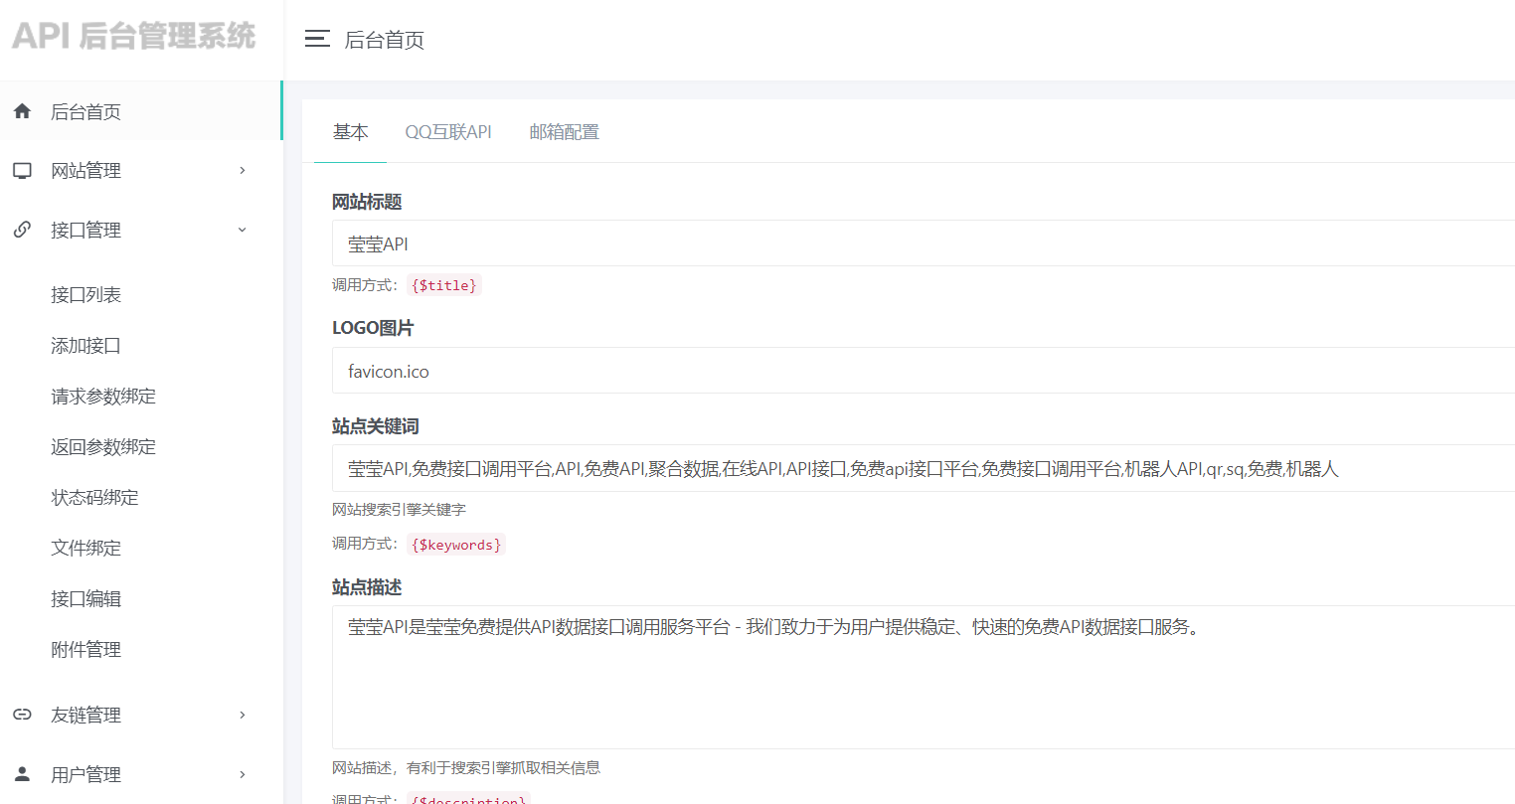Click the 网站搜索引擎关键字 hint text
Viewport: 1515px width, 804px height.
click(399, 509)
